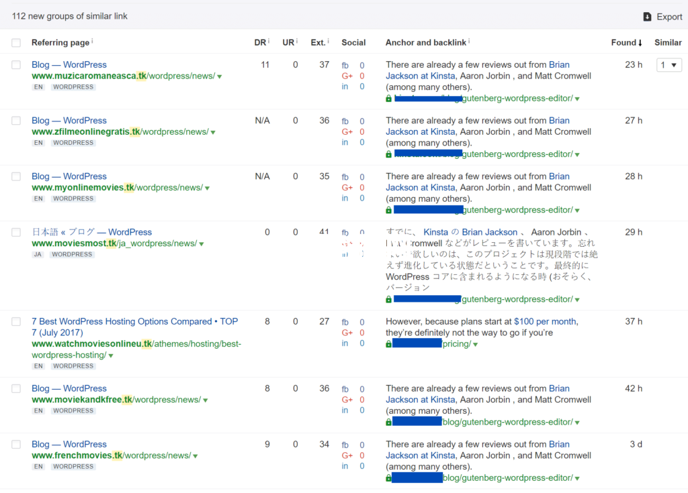688x493 pixels.
Task: Click the green lock icon in moviekandkfree row
Action: 388,422
